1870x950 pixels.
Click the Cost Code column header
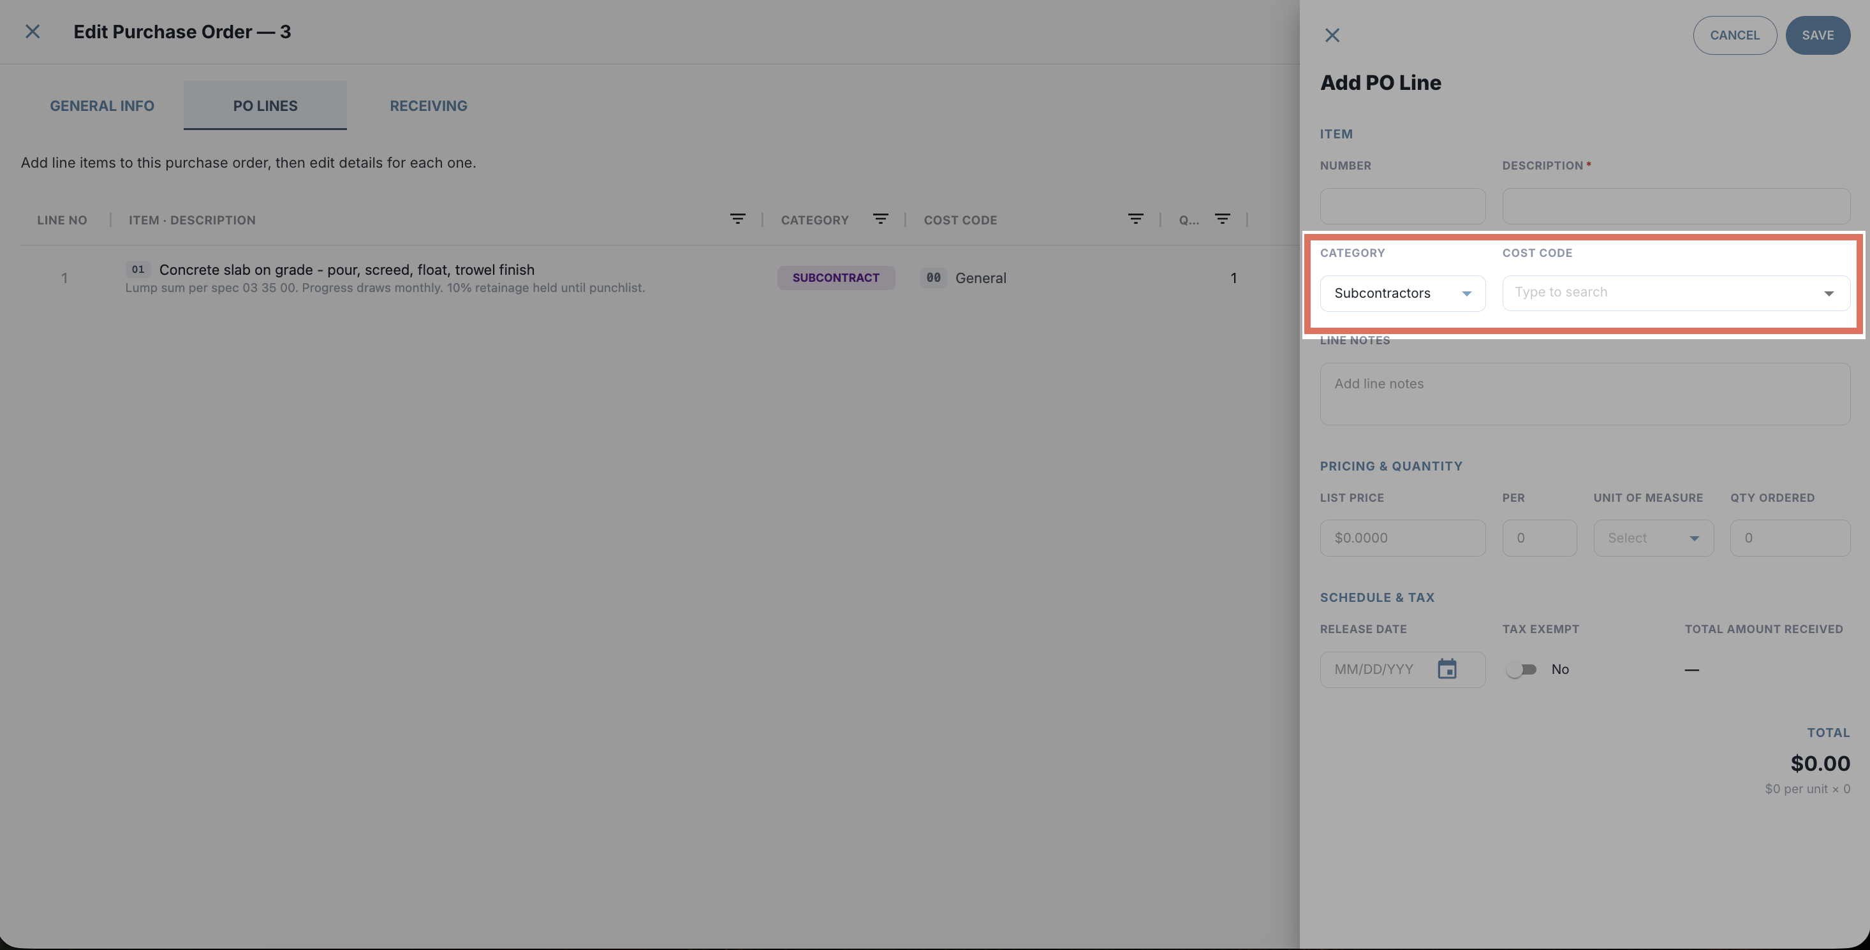coord(961,220)
